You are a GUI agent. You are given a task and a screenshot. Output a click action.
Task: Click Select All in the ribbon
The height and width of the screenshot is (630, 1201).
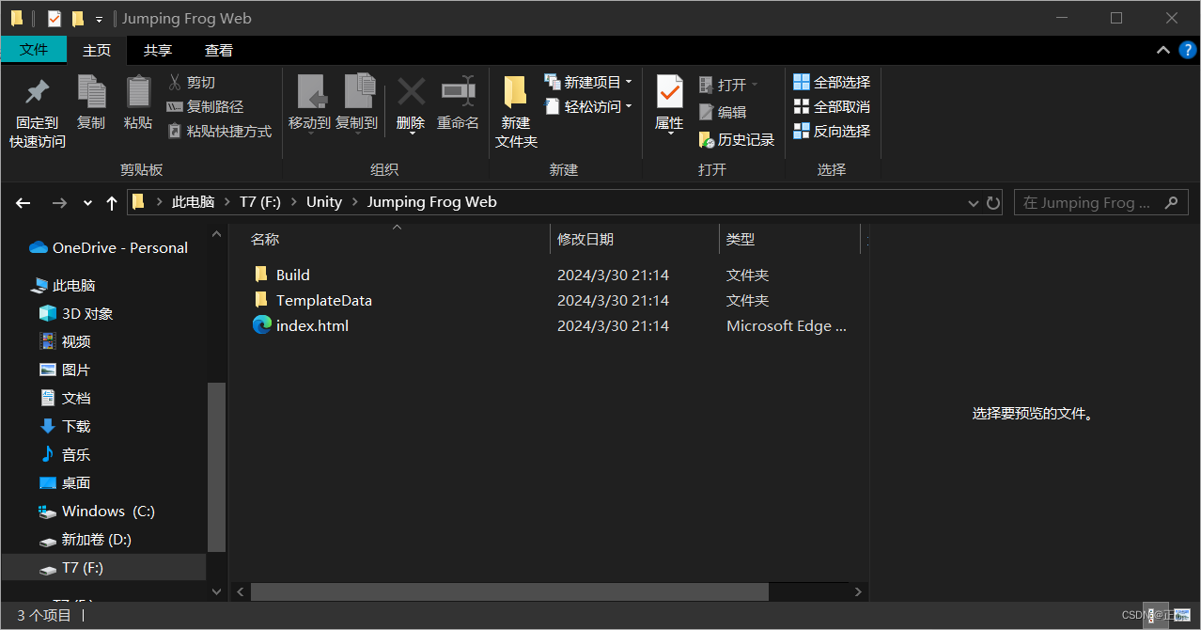click(832, 83)
